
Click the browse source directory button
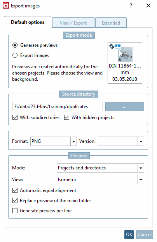(125, 107)
